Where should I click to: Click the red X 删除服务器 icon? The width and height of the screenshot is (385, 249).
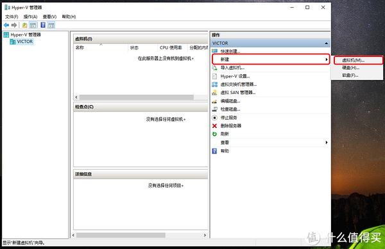(x=214, y=126)
